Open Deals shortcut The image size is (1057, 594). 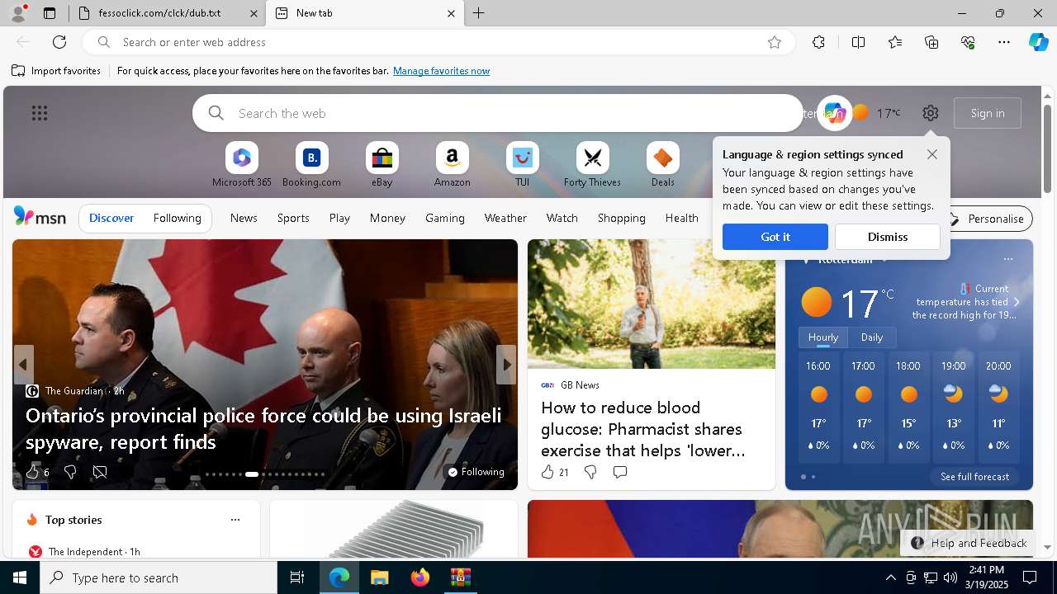(x=662, y=165)
